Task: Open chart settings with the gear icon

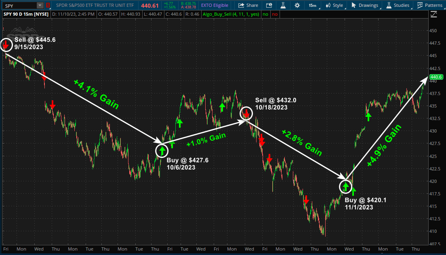Action: point(297,5)
